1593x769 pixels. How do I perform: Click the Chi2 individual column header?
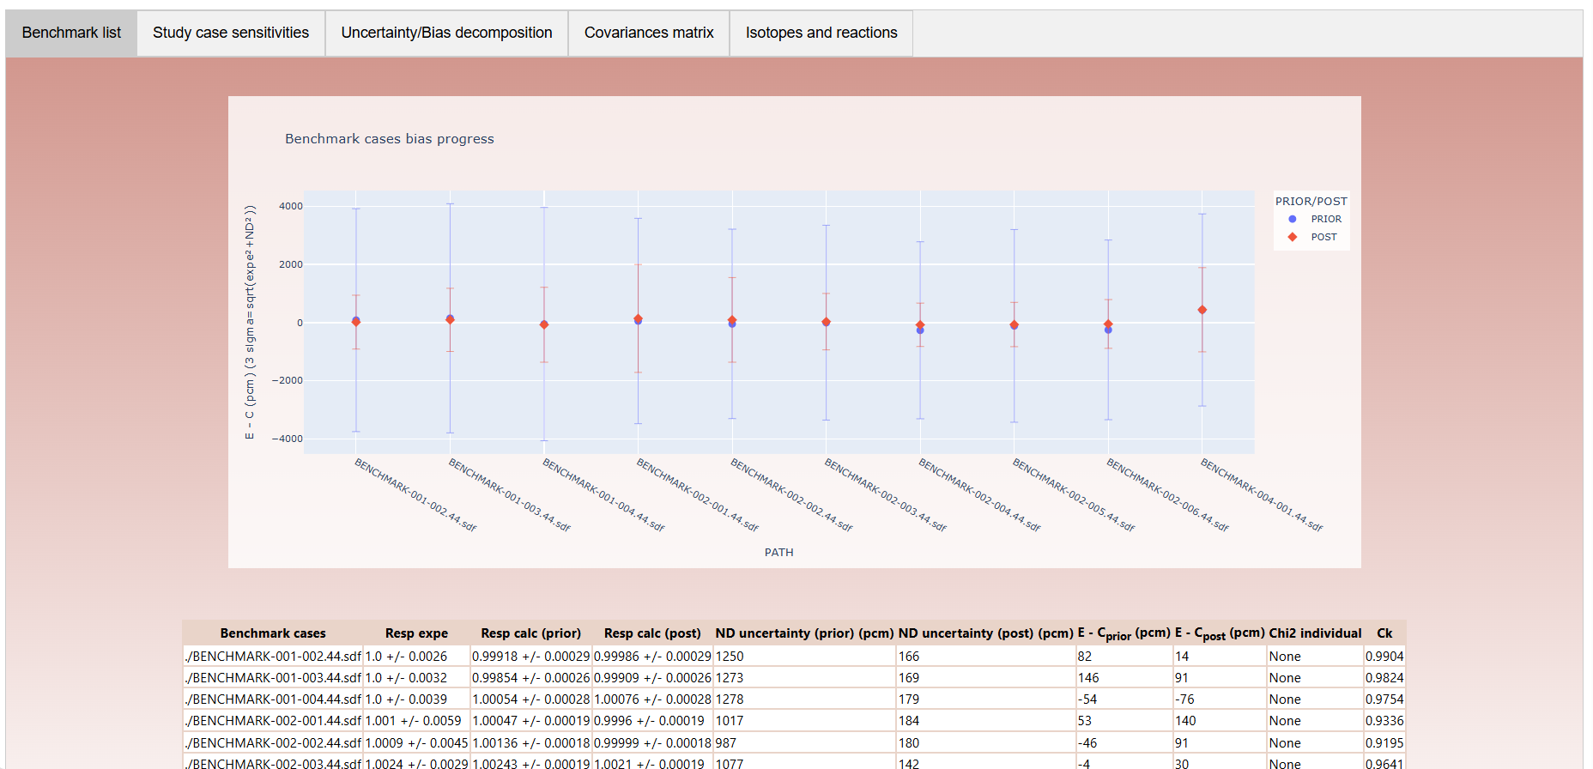click(x=1315, y=633)
